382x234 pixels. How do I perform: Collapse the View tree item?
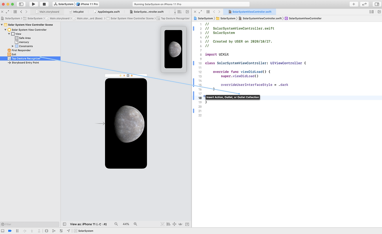(x=9, y=34)
